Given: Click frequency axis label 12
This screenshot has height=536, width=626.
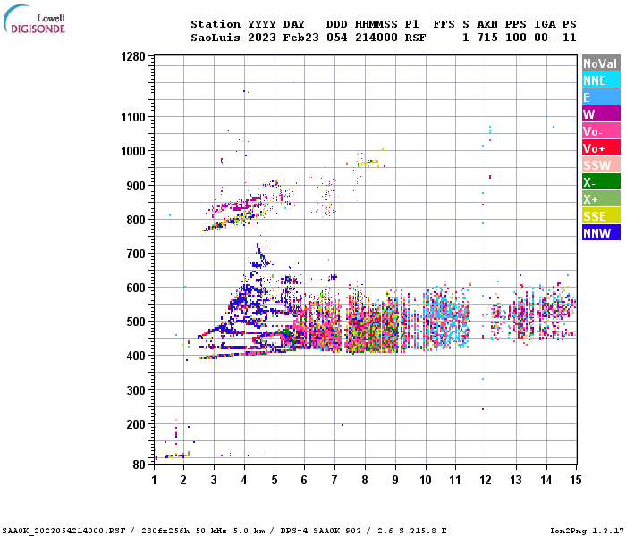Looking at the screenshot, I should [486, 480].
